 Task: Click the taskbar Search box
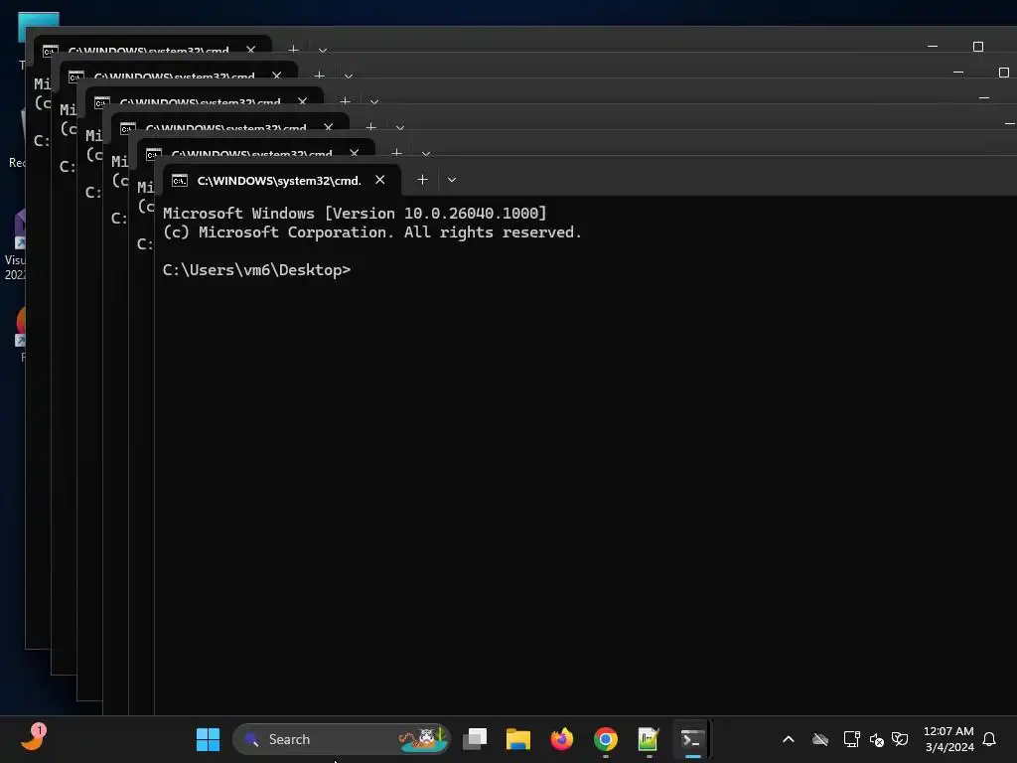click(342, 739)
